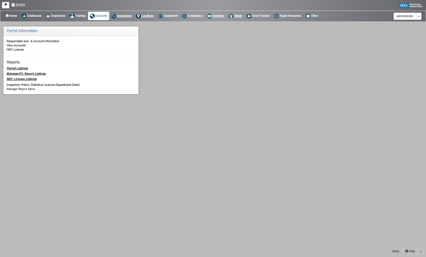Click the Permit Information panel heading
The image size is (426, 257).
(22, 31)
